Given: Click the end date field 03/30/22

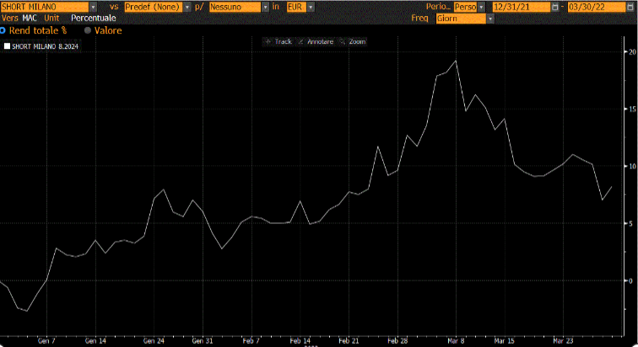Looking at the screenshot, I should [593, 7].
